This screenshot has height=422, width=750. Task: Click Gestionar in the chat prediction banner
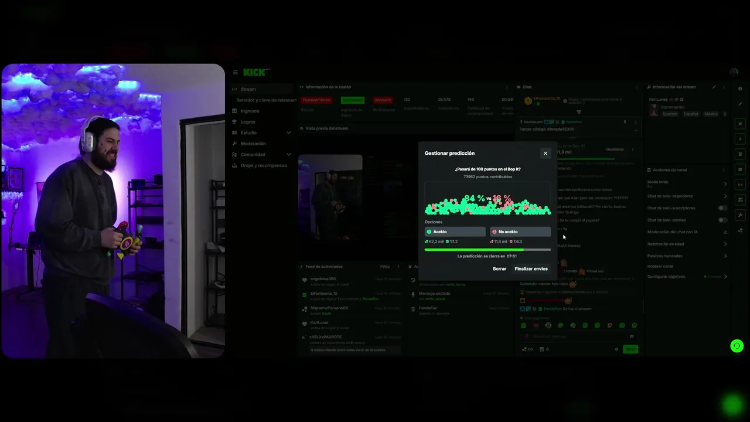point(615,149)
